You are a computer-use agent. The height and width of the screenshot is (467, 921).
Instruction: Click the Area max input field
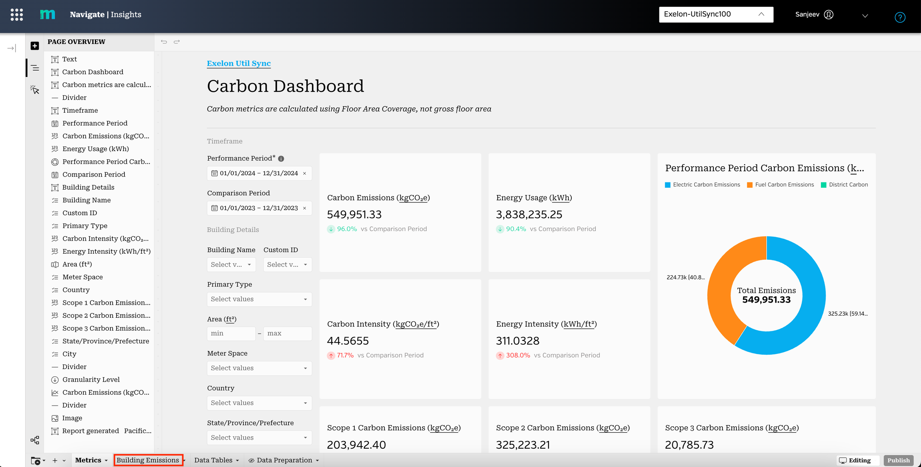pyautogui.click(x=287, y=334)
